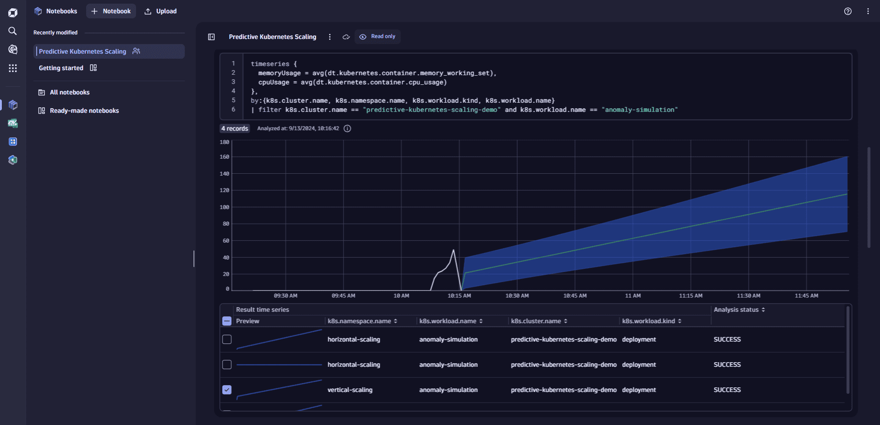Click the Notebooks header cube icon
This screenshot has height=425, width=880.
coord(38,11)
